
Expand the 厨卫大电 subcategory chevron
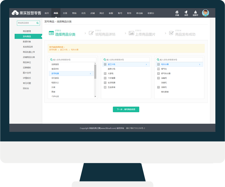(x=146, y=64)
